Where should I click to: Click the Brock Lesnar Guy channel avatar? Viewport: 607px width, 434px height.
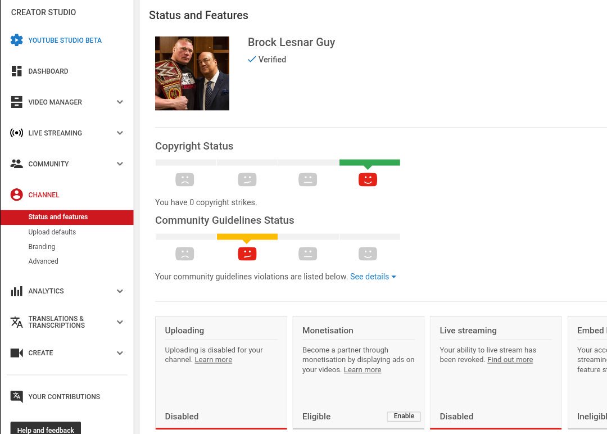[x=192, y=73]
